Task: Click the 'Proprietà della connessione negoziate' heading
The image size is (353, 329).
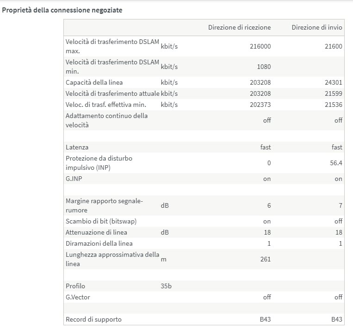Action: [62, 10]
